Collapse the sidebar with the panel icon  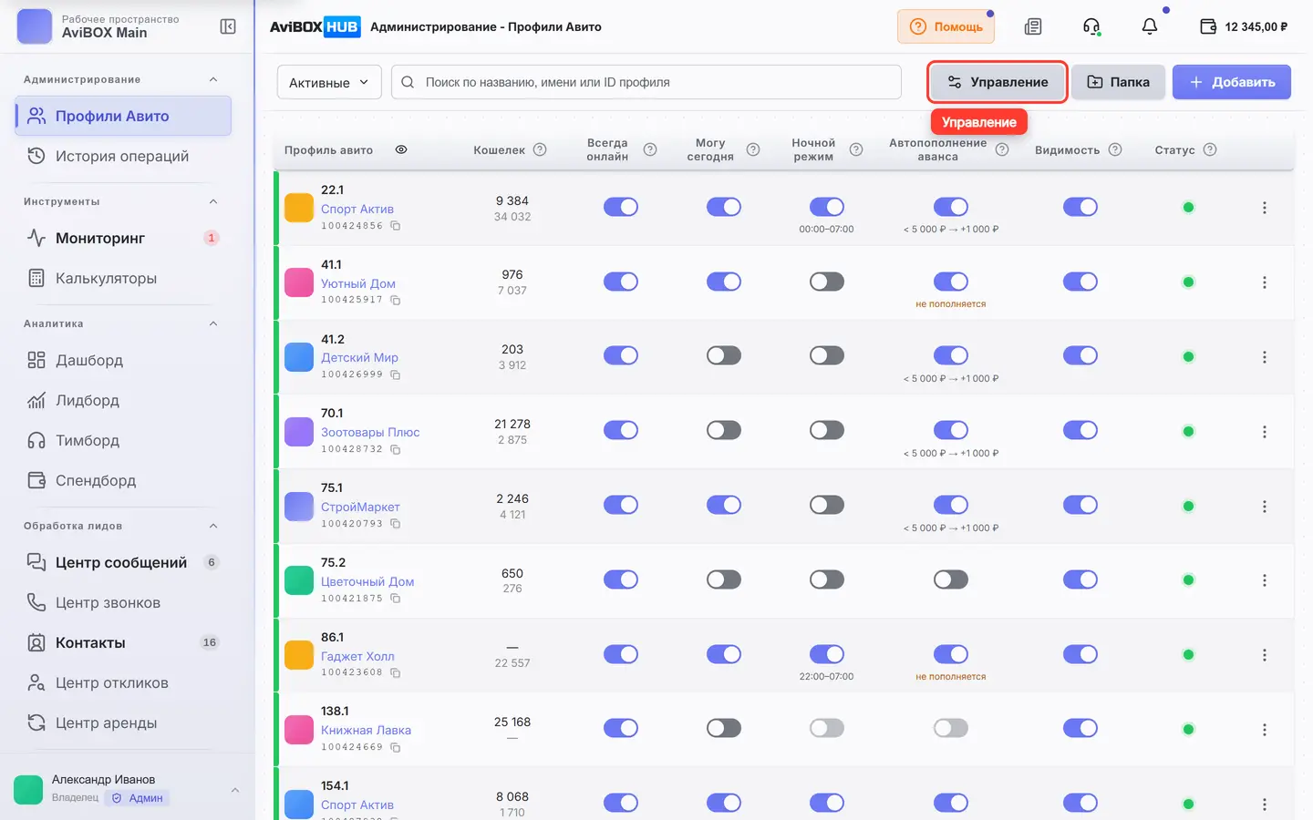point(228,26)
